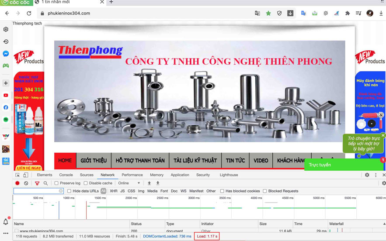The image size is (386, 241).
Task: Click the address bar URL
Action: coord(69,13)
